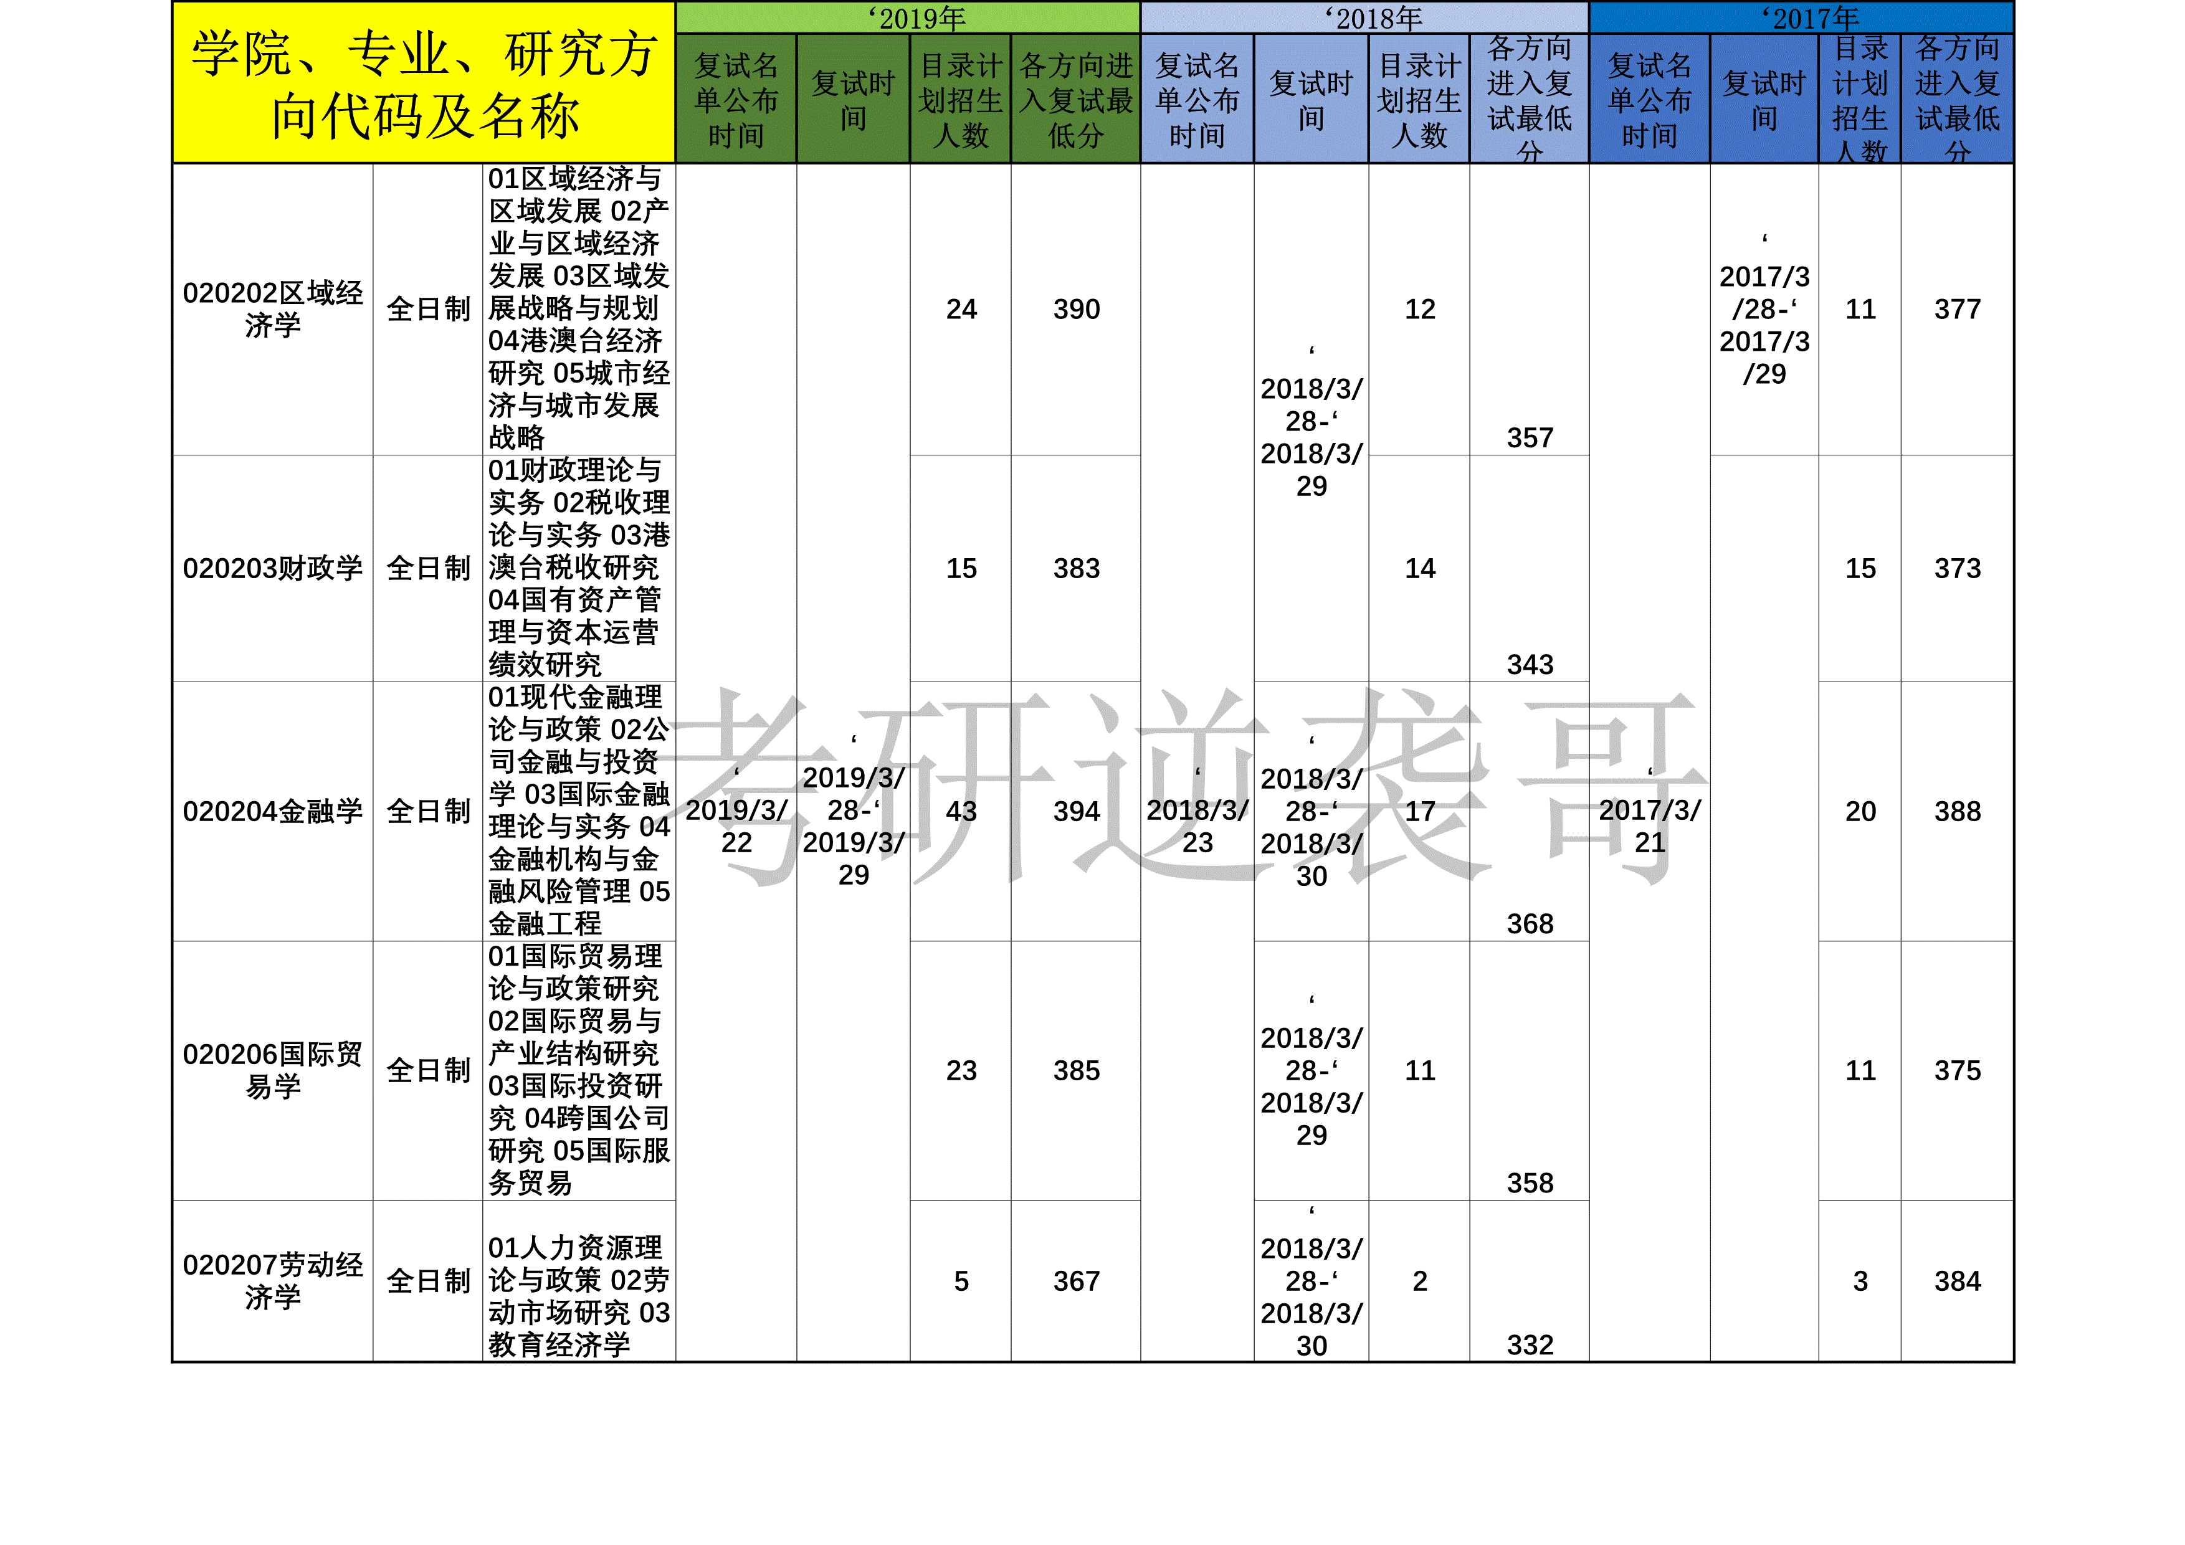The image size is (2185, 1545).
Task: Click directions cell starting '01财政理论与实务'
Action: click(579, 568)
